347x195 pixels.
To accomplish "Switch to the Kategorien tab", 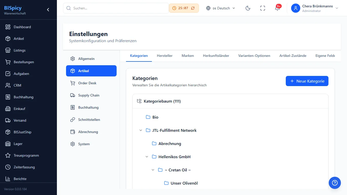I will pyautogui.click(x=139, y=56).
